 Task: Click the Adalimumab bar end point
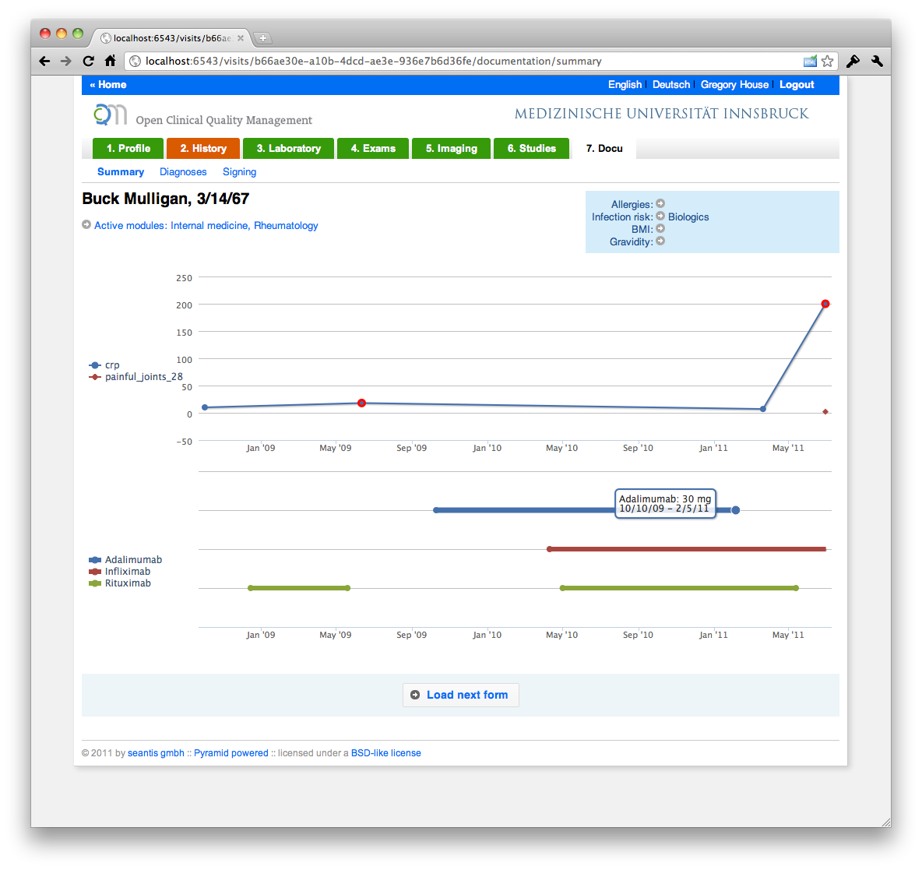736,510
